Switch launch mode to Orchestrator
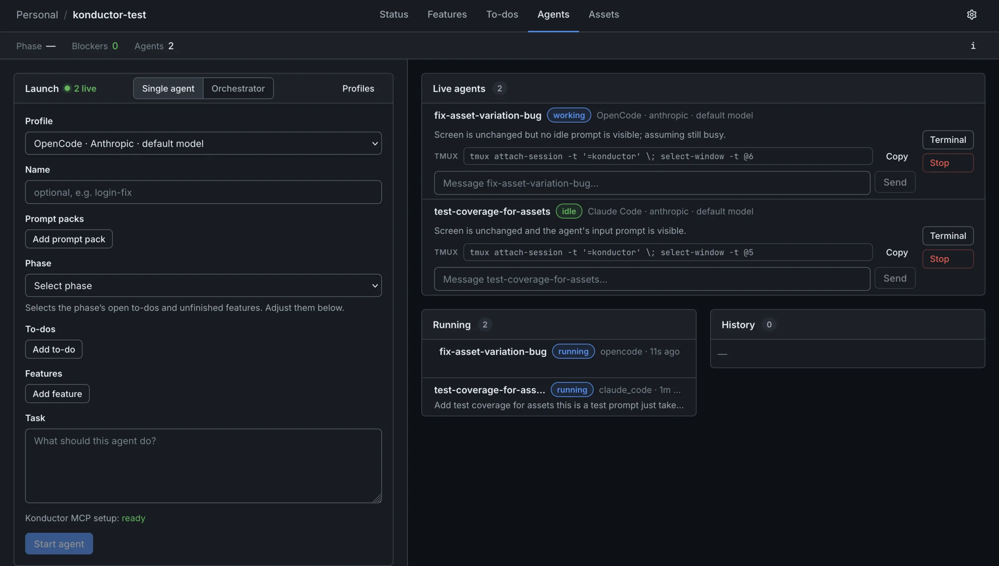999x566 pixels. pyautogui.click(x=238, y=88)
